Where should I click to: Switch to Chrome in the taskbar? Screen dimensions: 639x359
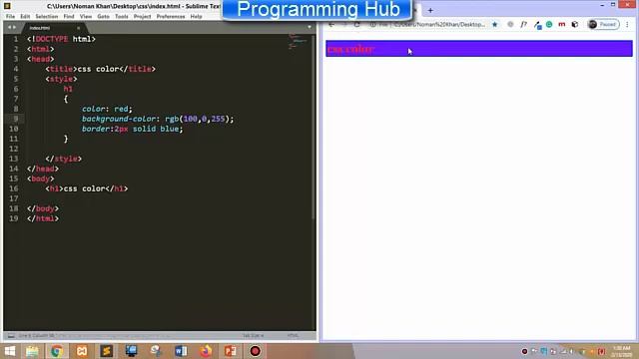click(57, 351)
